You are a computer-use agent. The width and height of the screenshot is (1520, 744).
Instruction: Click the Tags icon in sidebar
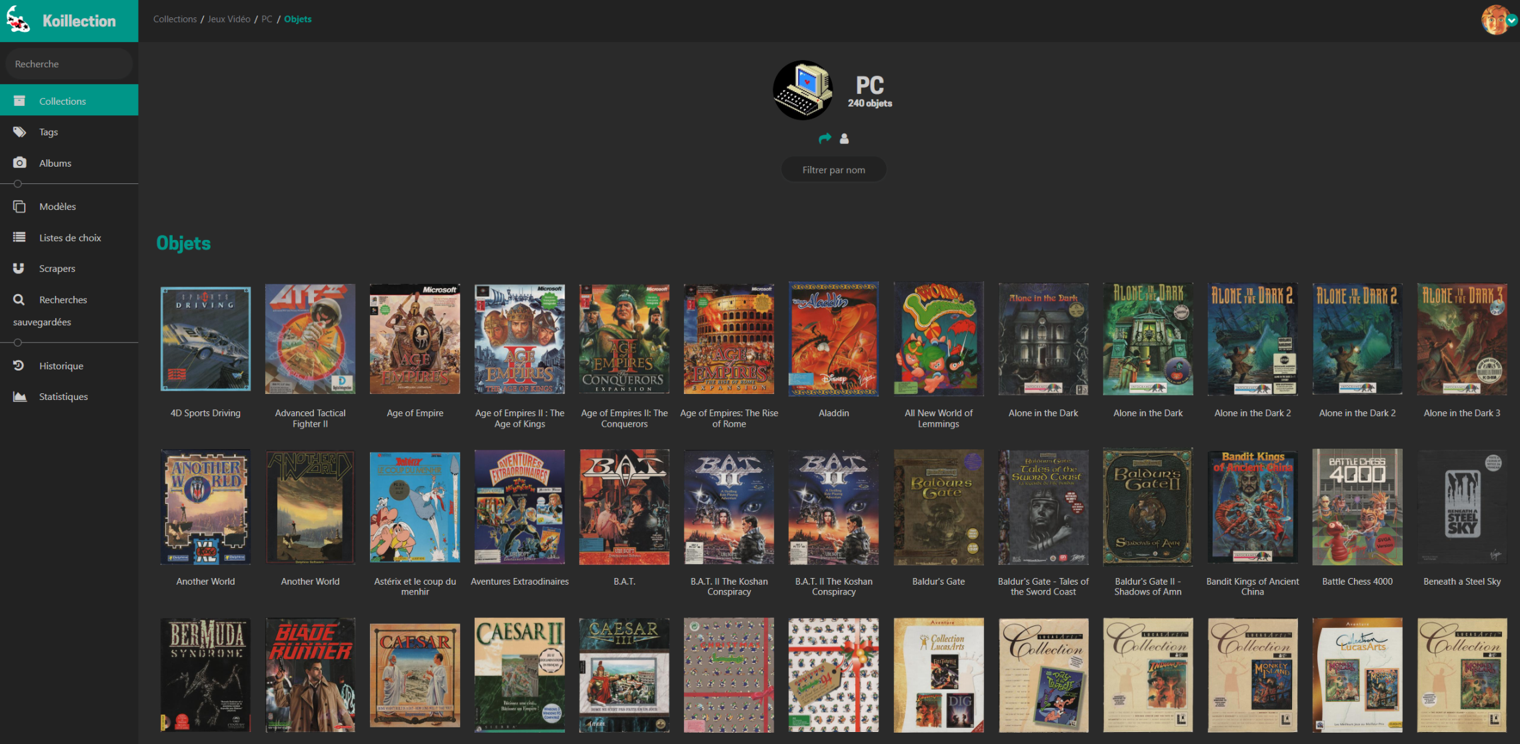(x=19, y=132)
